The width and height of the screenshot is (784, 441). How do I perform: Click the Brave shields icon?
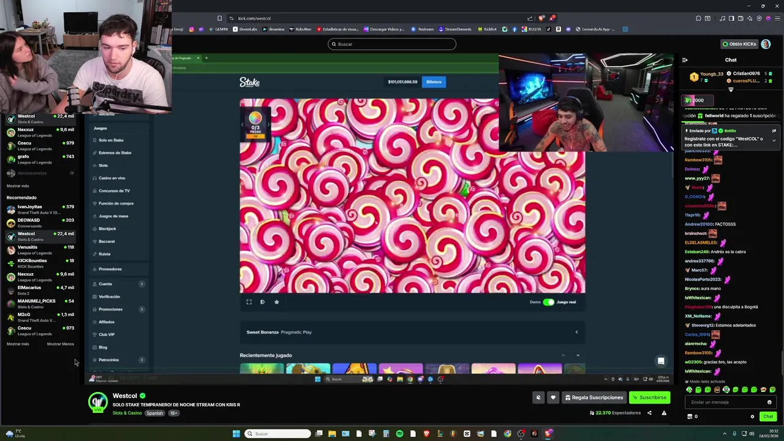541,18
